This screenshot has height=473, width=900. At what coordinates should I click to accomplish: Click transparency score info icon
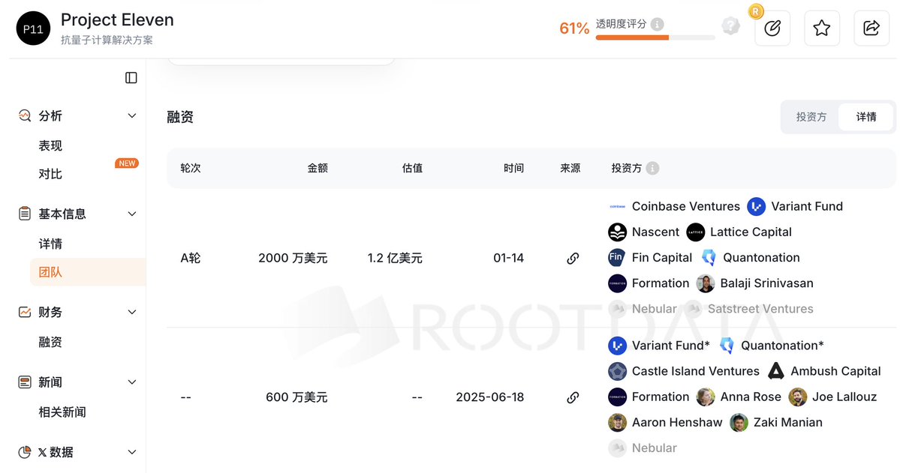(658, 24)
